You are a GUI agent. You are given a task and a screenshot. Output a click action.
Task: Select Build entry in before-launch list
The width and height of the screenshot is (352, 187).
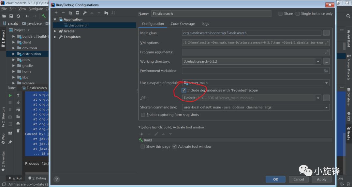click(x=235, y=140)
